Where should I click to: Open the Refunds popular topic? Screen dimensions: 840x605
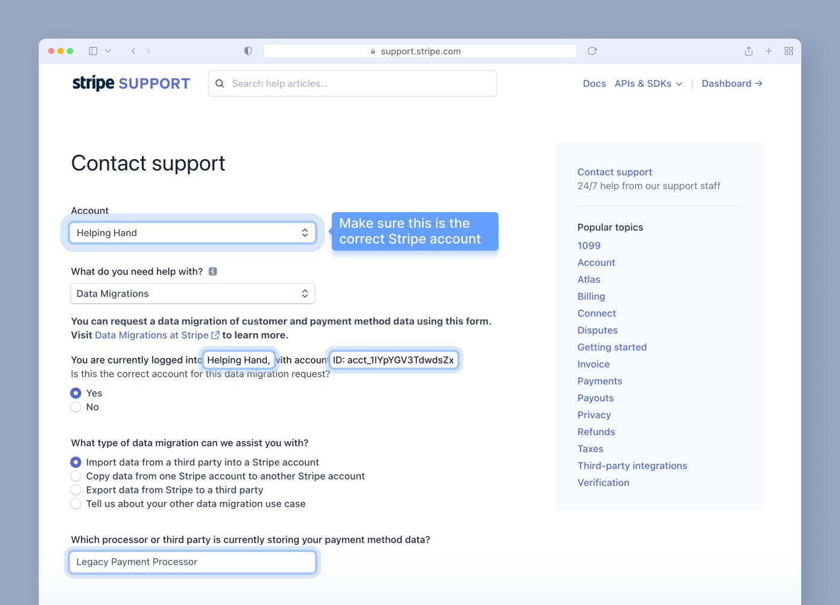point(596,431)
